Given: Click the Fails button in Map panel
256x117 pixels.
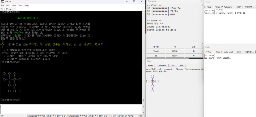Looking at the screenshot, I should pyautogui.click(x=182, y=65).
